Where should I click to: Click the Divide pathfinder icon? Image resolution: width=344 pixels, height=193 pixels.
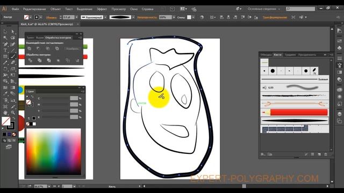click(x=30, y=61)
